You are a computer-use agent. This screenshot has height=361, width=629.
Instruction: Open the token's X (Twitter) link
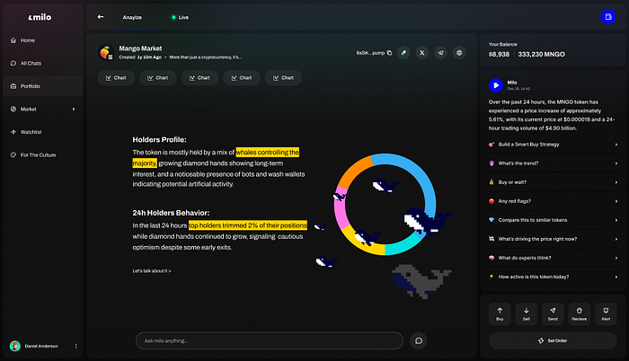422,53
